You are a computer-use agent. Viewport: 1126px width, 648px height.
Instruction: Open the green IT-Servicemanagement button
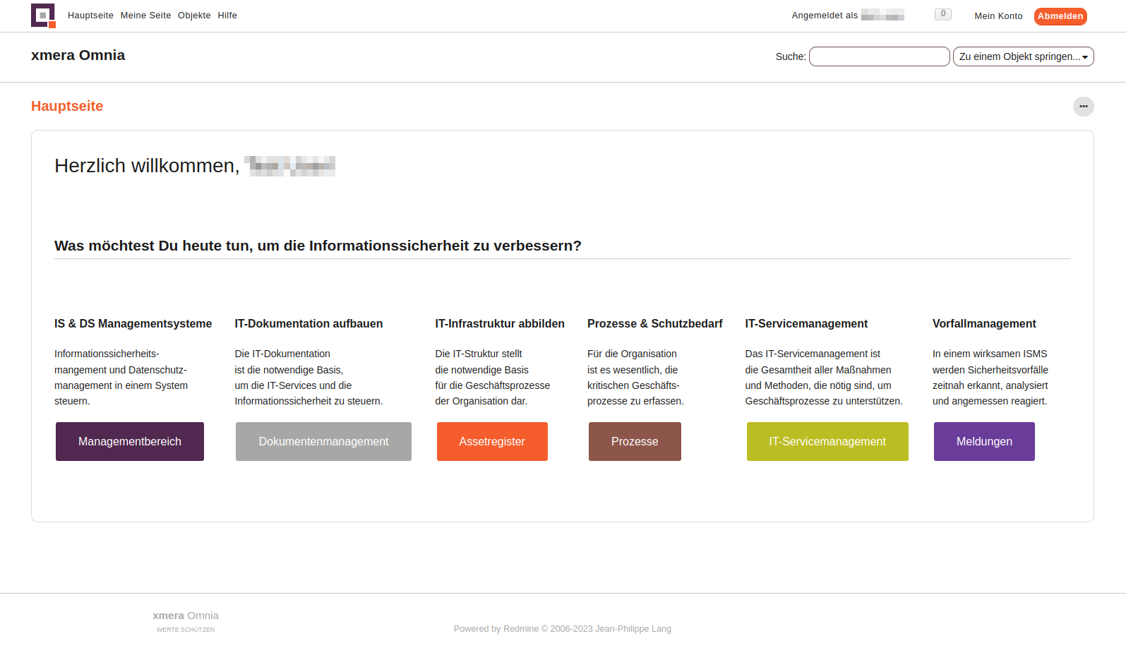[827, 442]
